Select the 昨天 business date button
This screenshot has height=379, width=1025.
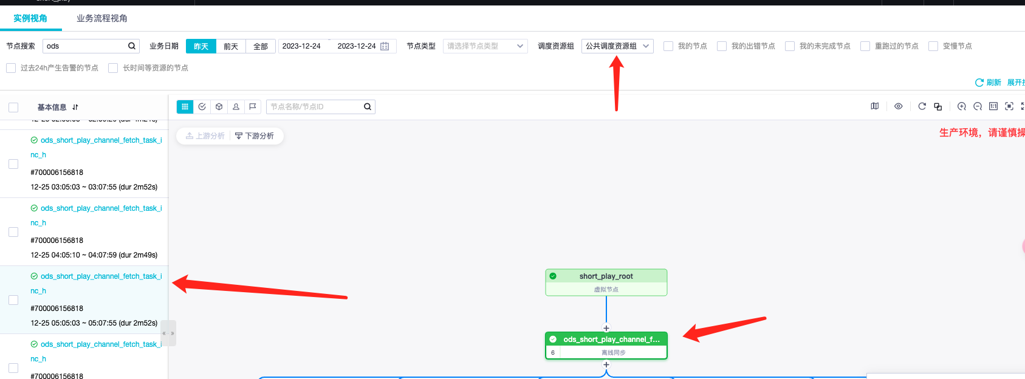(x=201, y=46)
